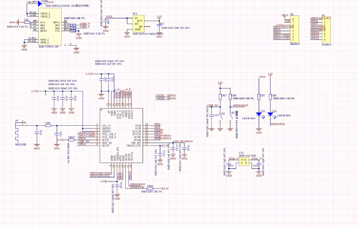Select the UR10 resistor symbol
358x227 pixels.
click(151, 189)
